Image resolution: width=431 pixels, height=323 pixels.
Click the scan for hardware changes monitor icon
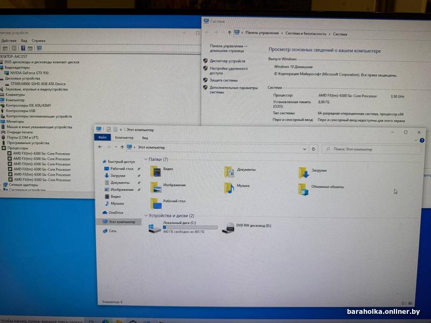point(39,48)
